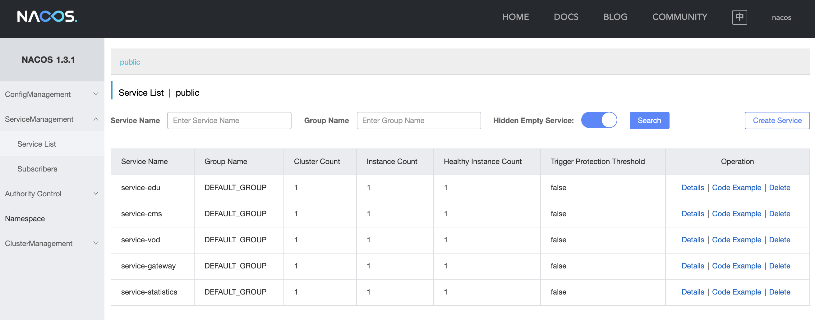The height and width of the screenshot is (320, 815).
Task: Open the Service List page
Action: click(52, 144)
